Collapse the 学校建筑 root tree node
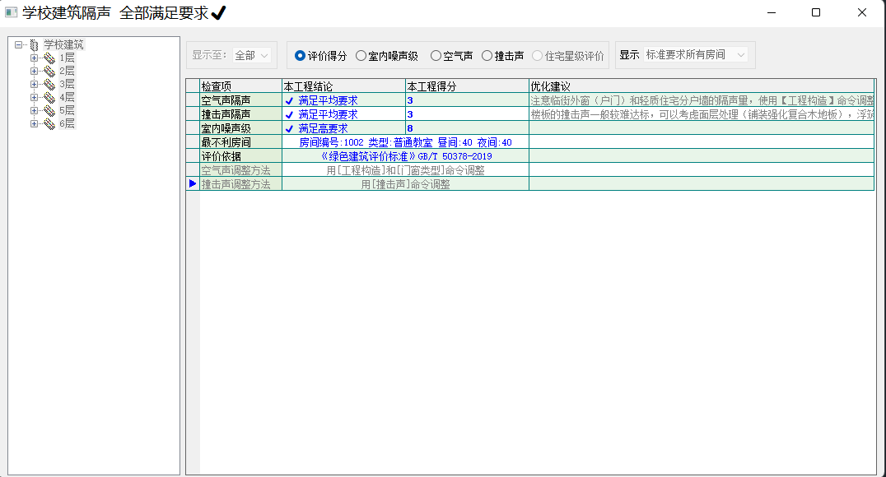 point(19,45)
